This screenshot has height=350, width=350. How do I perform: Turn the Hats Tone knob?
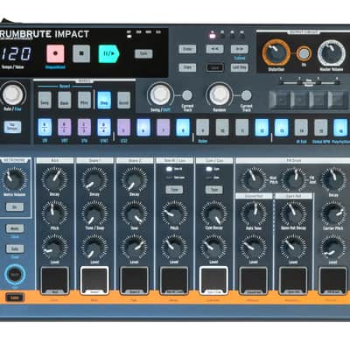tap(253, 213)
